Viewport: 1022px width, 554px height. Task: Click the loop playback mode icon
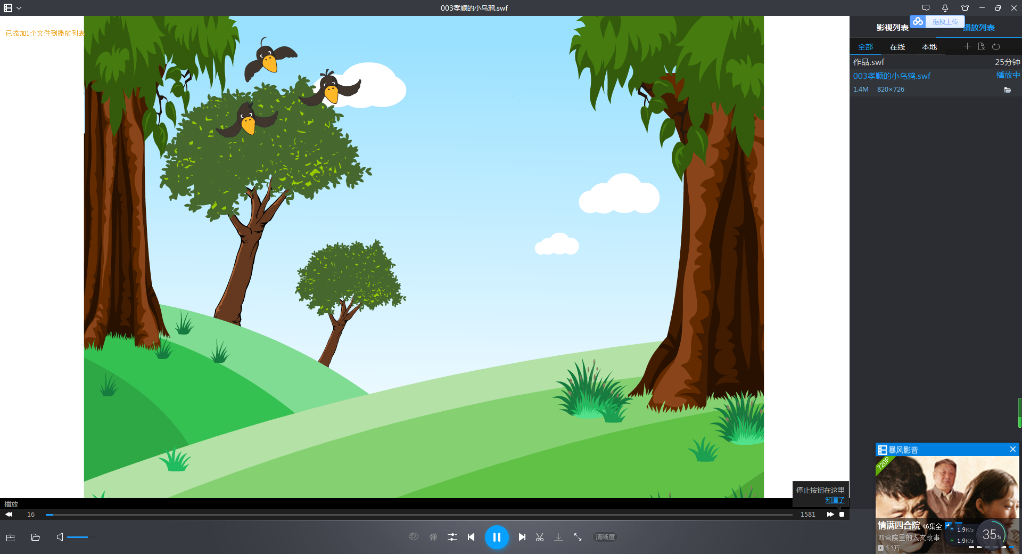996,46
